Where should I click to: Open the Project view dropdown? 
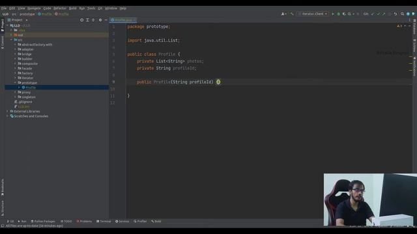[18, 20]
